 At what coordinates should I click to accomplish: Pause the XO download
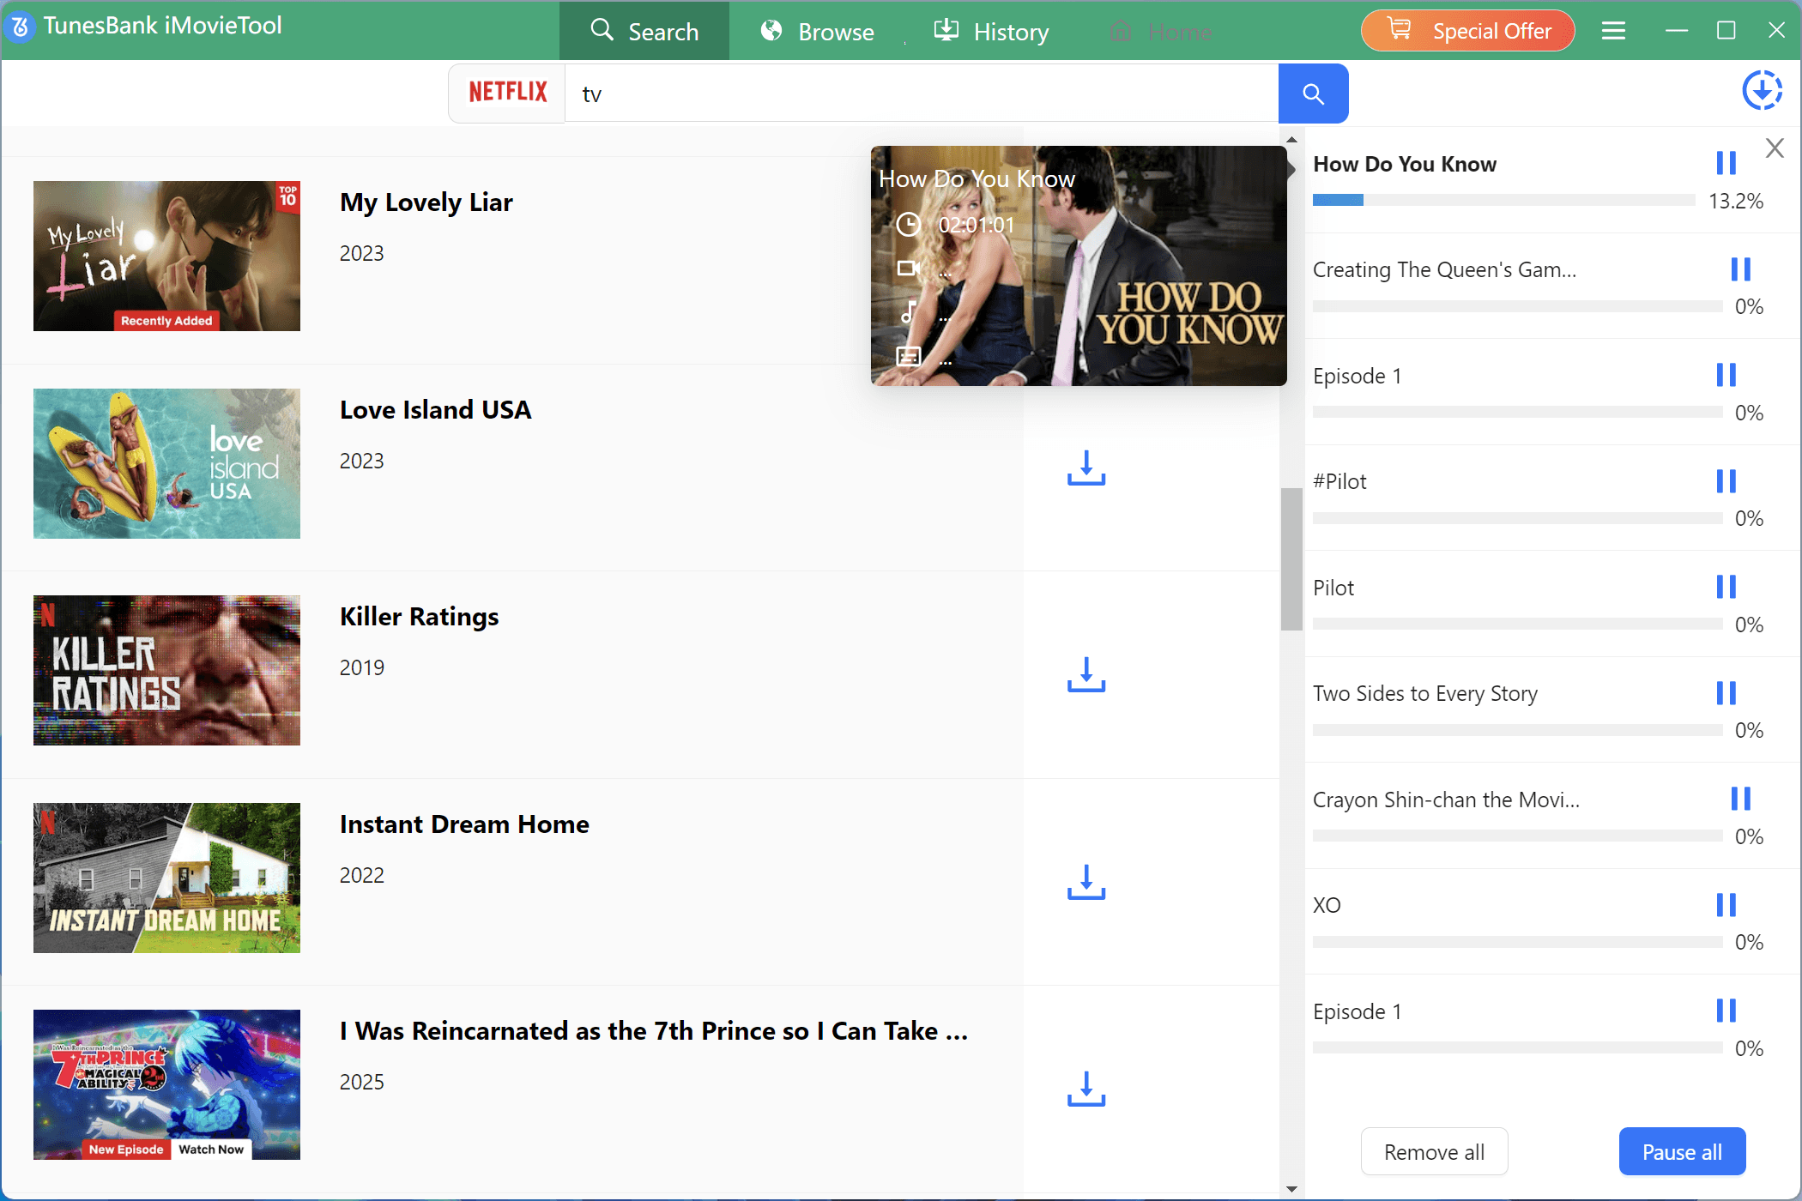pyautogui.click(x=1726, y=904)
